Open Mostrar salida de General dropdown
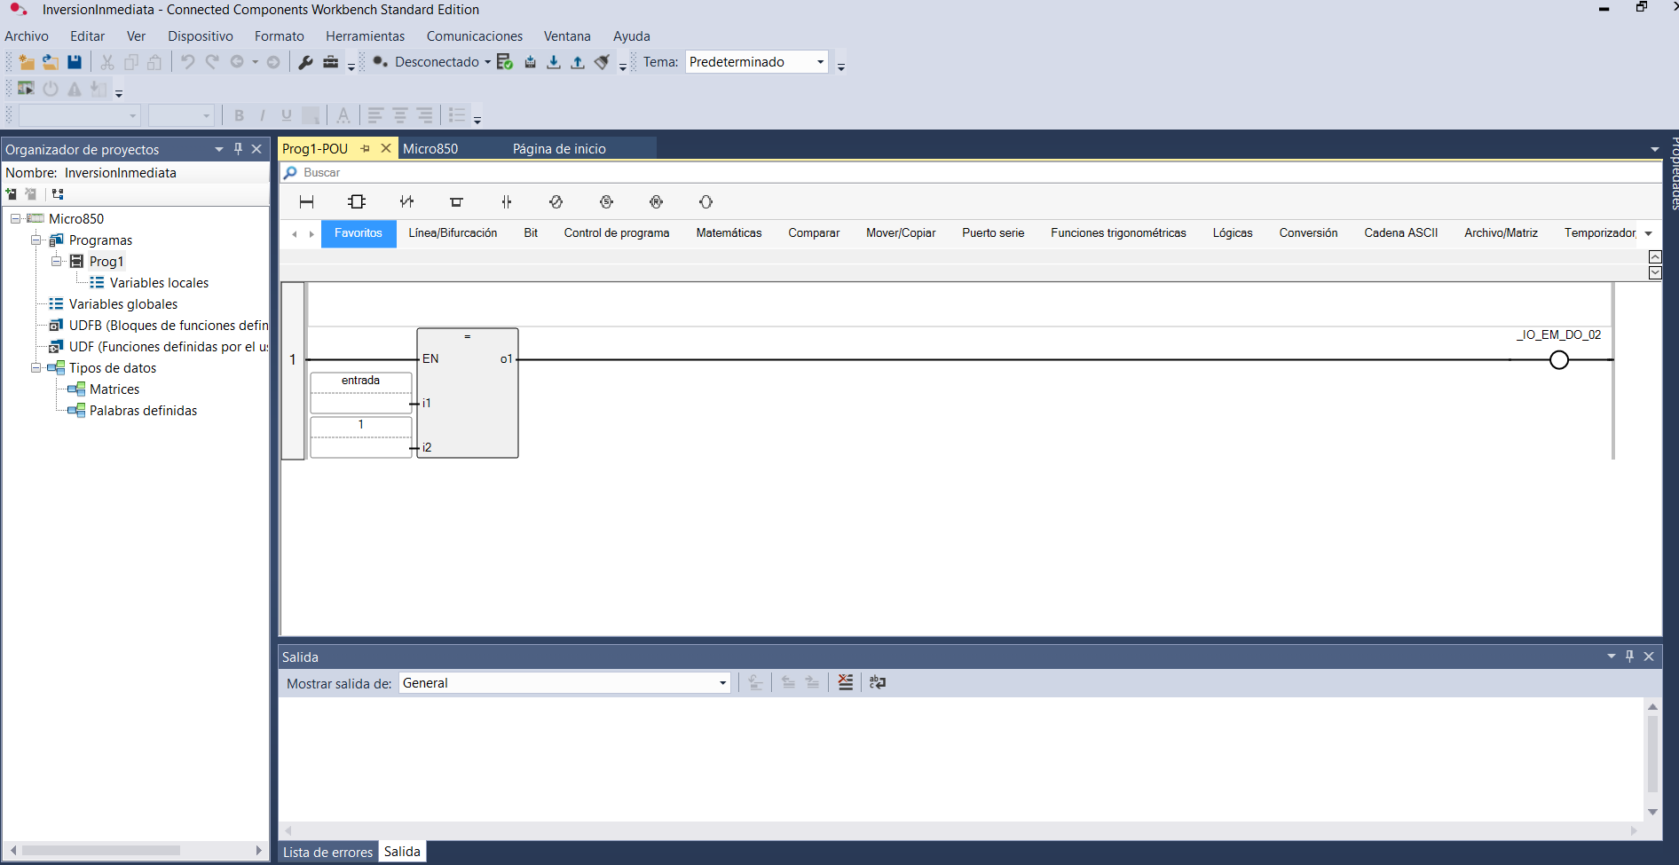 564,683
